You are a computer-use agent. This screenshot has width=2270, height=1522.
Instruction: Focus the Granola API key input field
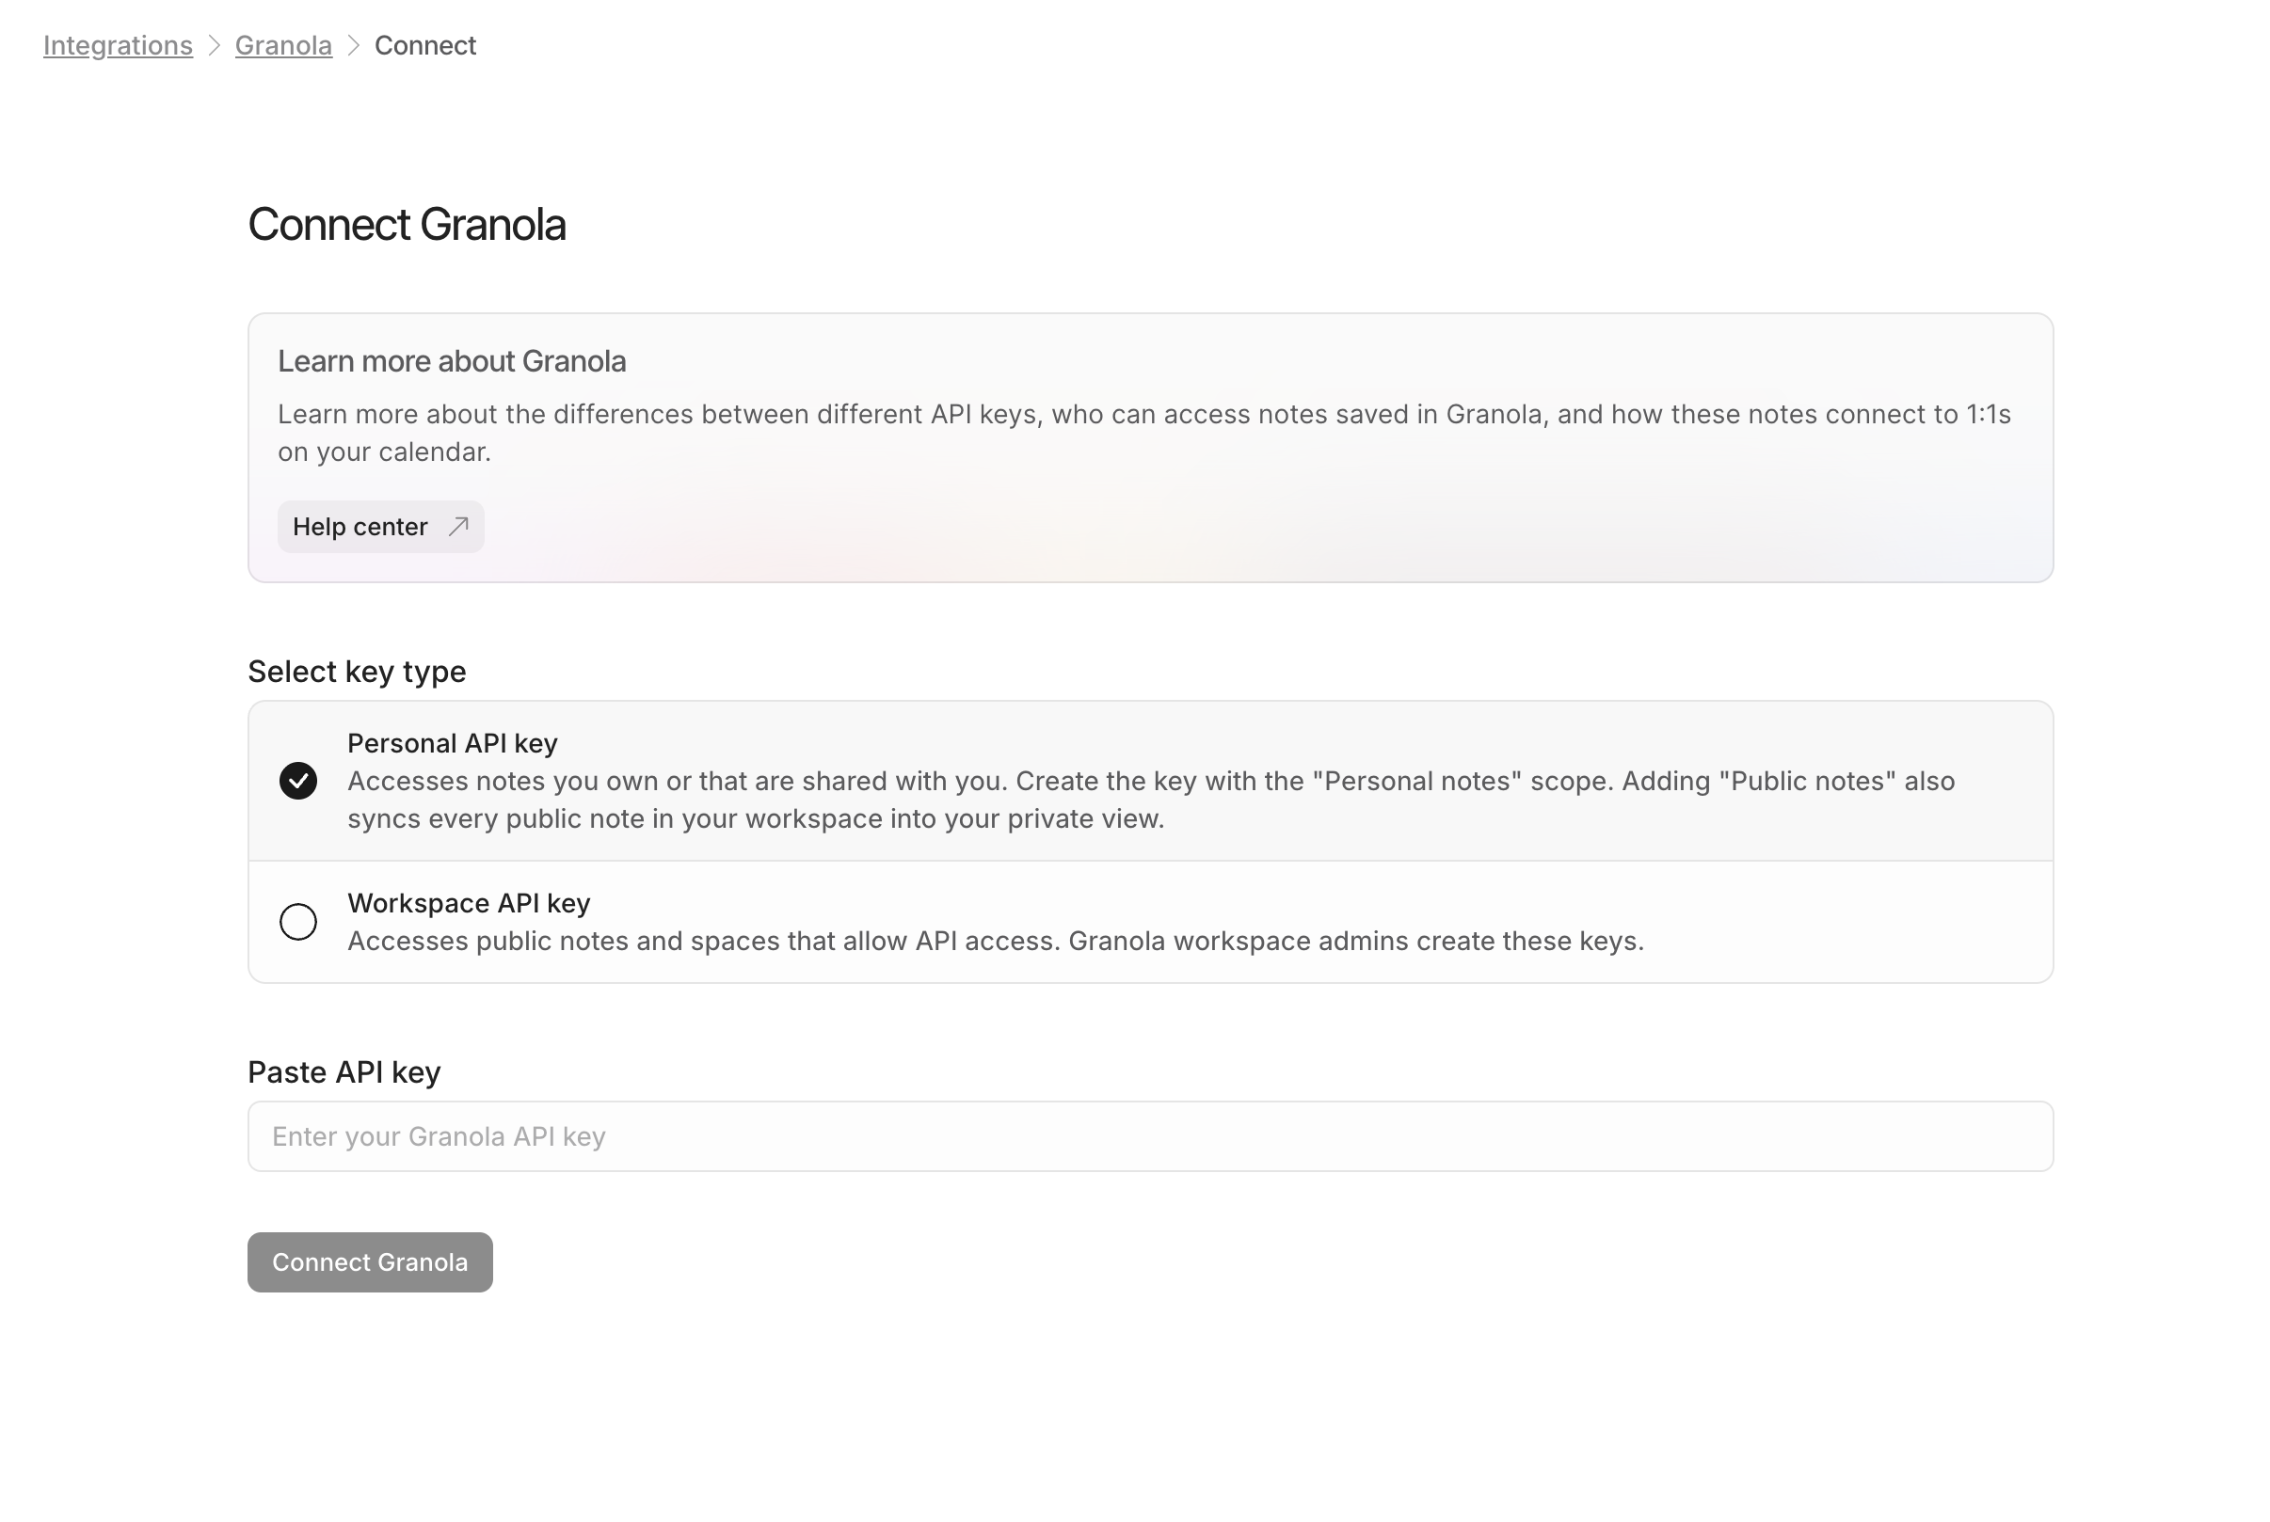tap(1149, 1135)
